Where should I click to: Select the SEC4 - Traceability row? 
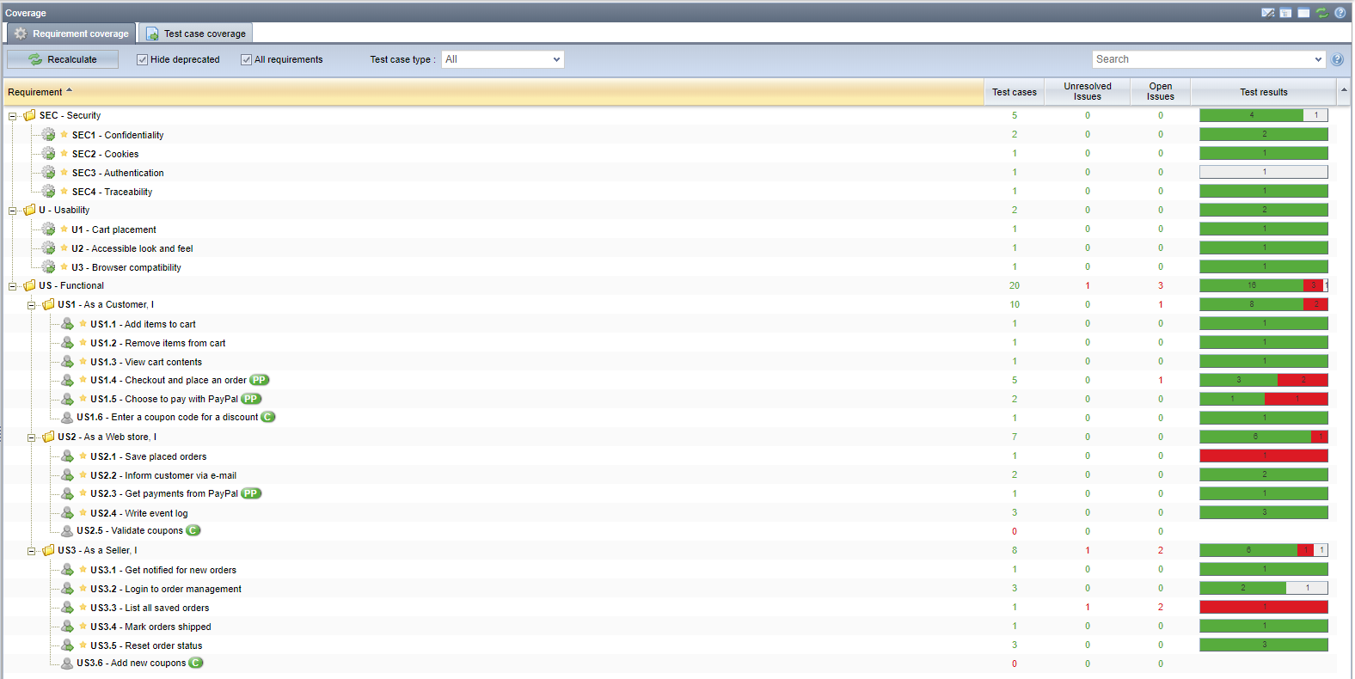tap(671, 191)
